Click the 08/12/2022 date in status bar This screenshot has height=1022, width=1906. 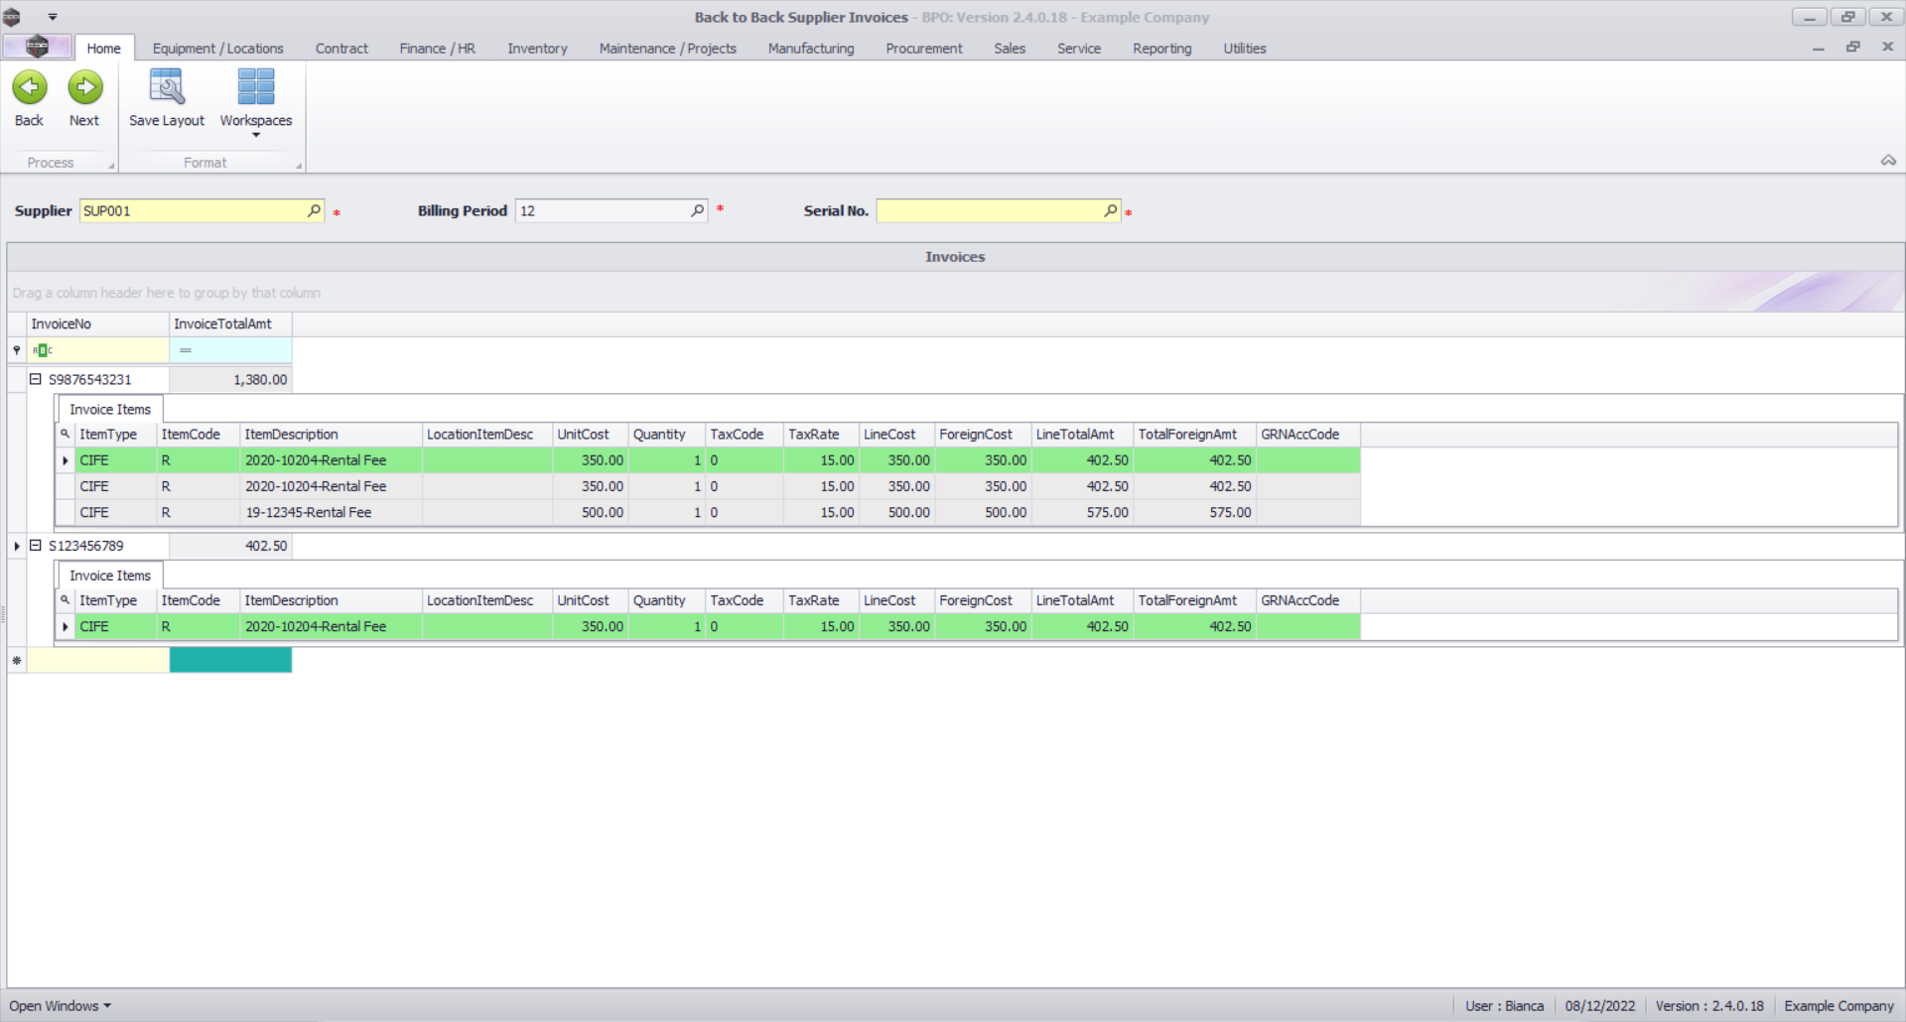[x=1599, y=1005]
